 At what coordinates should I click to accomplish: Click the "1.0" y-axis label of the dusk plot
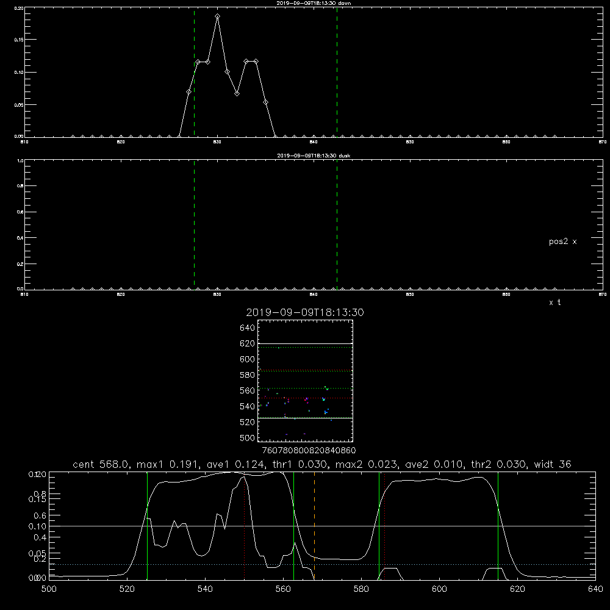pos(20,160)
